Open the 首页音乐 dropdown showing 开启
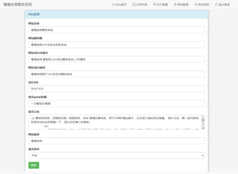This screenshot has width=238, height=174. pyautogui.click(x=117, y=156)
